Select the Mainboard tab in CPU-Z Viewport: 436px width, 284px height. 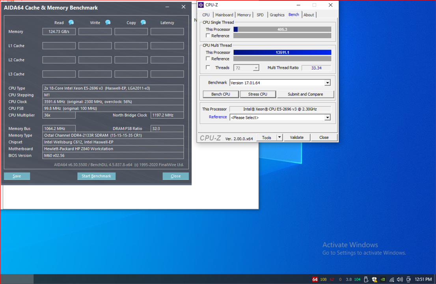tap(224, 15)
